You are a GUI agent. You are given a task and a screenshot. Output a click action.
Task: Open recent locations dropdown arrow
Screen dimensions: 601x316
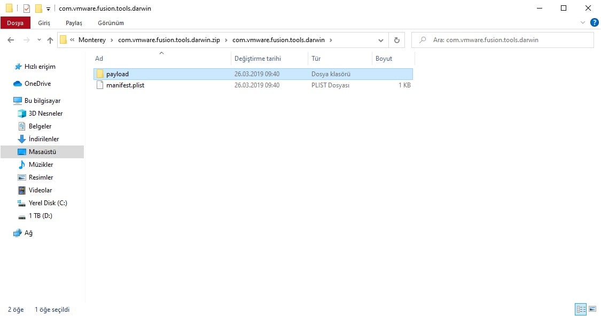click(x=39, y=40)
